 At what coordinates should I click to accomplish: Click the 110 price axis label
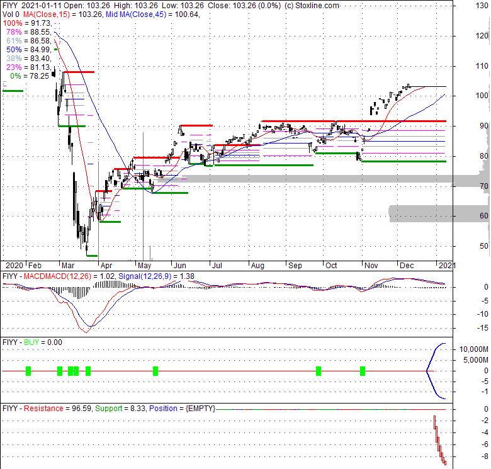coord(482,65)
